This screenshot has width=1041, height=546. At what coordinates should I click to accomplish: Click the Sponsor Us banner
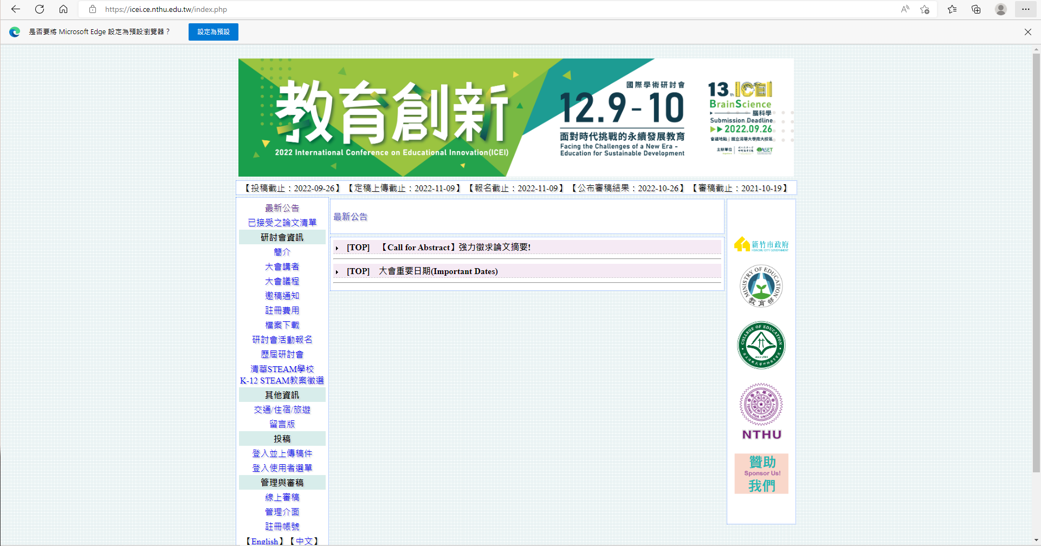[x=761, y=474]
